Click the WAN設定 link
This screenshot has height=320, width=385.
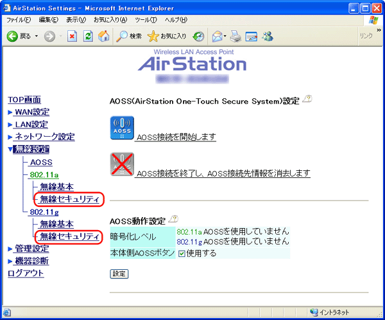click(32, 112)
